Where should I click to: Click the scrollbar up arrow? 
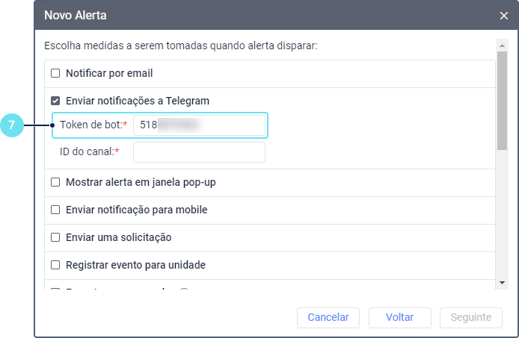[502, 46]
